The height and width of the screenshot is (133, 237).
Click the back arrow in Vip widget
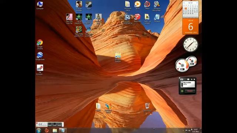pos(192,79)
